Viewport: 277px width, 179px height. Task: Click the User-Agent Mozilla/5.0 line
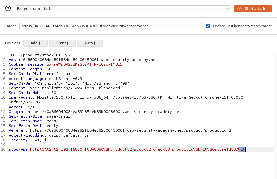126,97
